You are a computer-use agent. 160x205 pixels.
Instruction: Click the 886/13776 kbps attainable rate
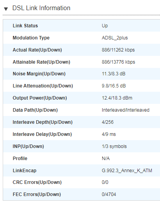point(118,62)
